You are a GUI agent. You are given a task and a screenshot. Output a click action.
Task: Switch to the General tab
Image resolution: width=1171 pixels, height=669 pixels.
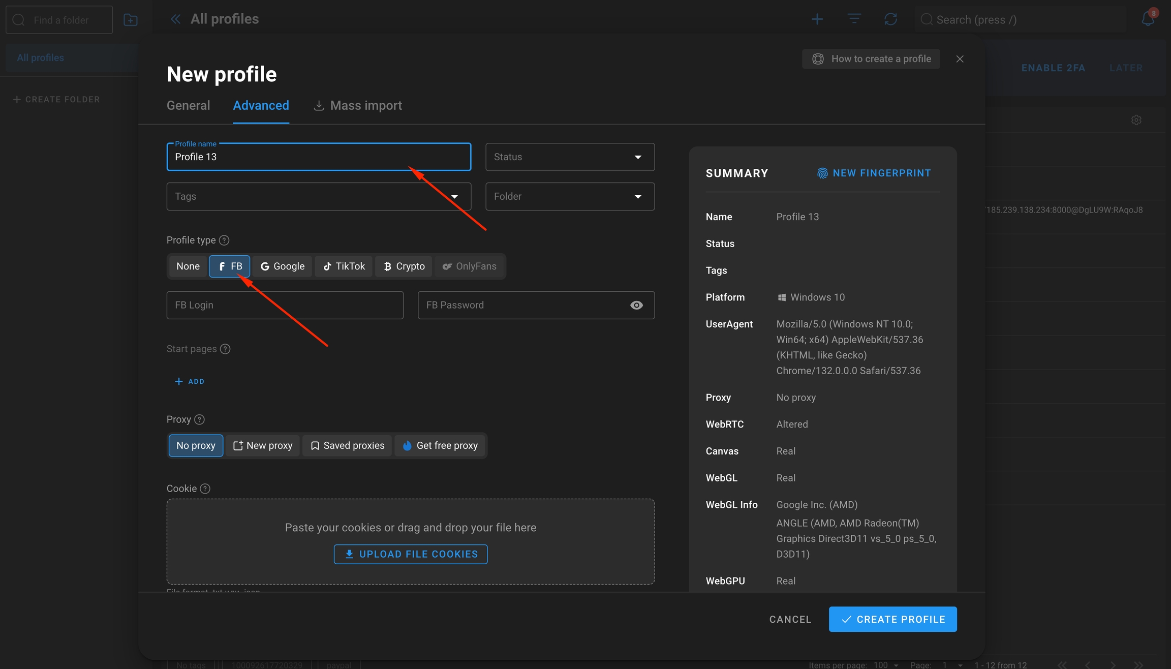point(188,105)
